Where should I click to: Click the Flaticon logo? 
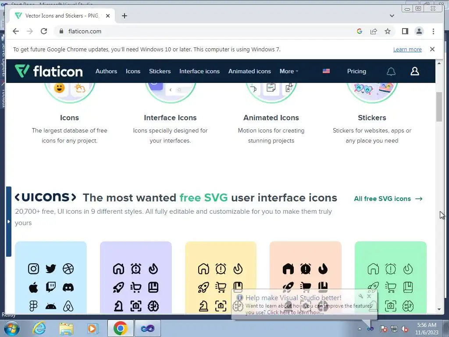[x=49, y=71]
